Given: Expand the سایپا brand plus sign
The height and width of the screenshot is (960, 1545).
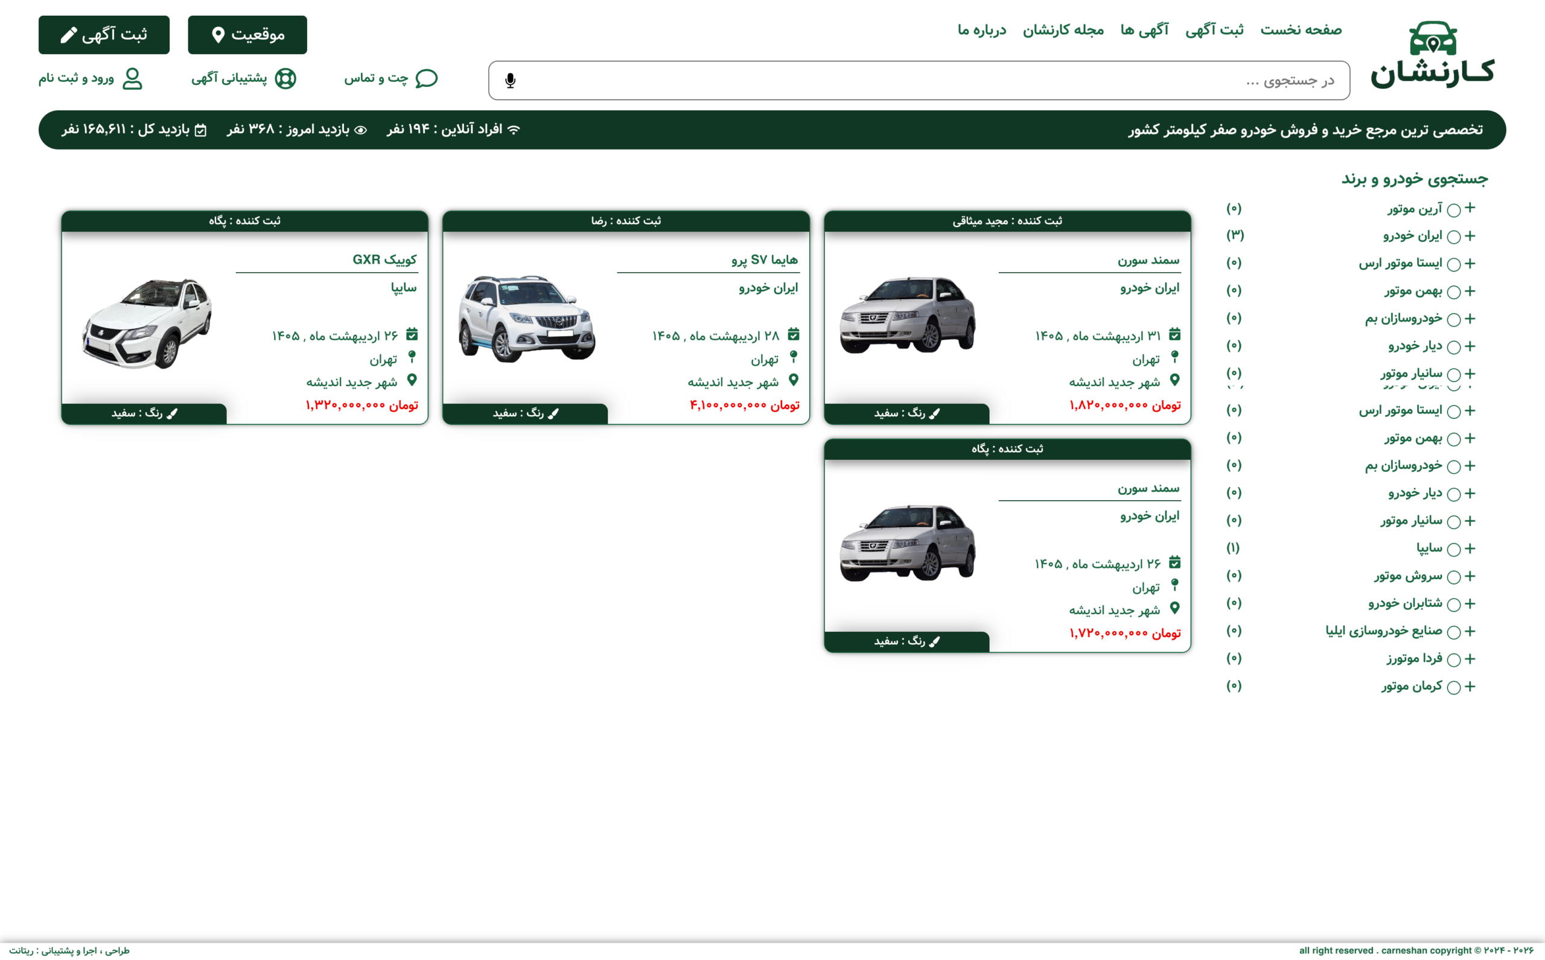Looking at the screenshot, I should (x=1470, y=548).
